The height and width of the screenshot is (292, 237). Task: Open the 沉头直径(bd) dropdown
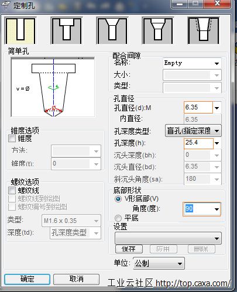[x=202, y=167]
